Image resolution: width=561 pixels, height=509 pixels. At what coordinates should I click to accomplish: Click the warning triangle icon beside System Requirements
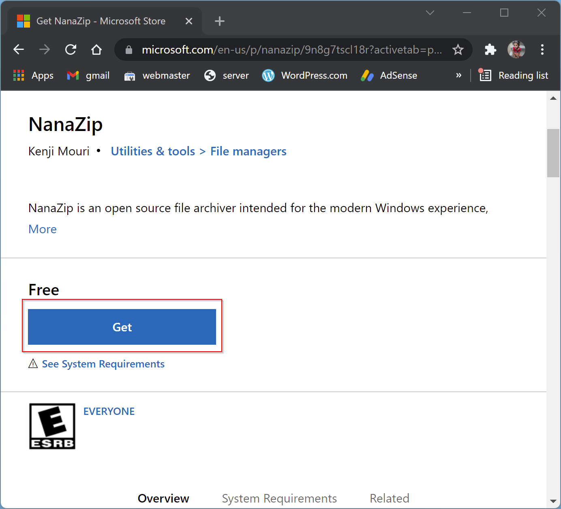pyautogui.click(x=33, y=363)
